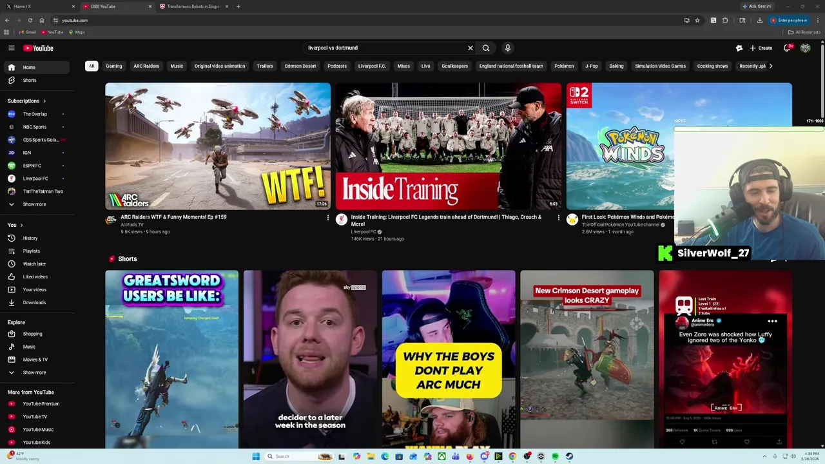Open the sparkle icon left of Create
This screenshot has width=825, height=464.
click(x=739, y=48)
